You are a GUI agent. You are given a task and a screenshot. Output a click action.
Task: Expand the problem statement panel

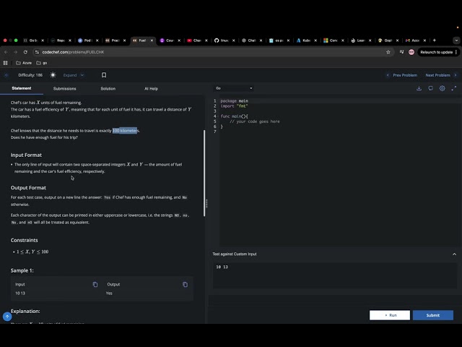tap(74, 75)
